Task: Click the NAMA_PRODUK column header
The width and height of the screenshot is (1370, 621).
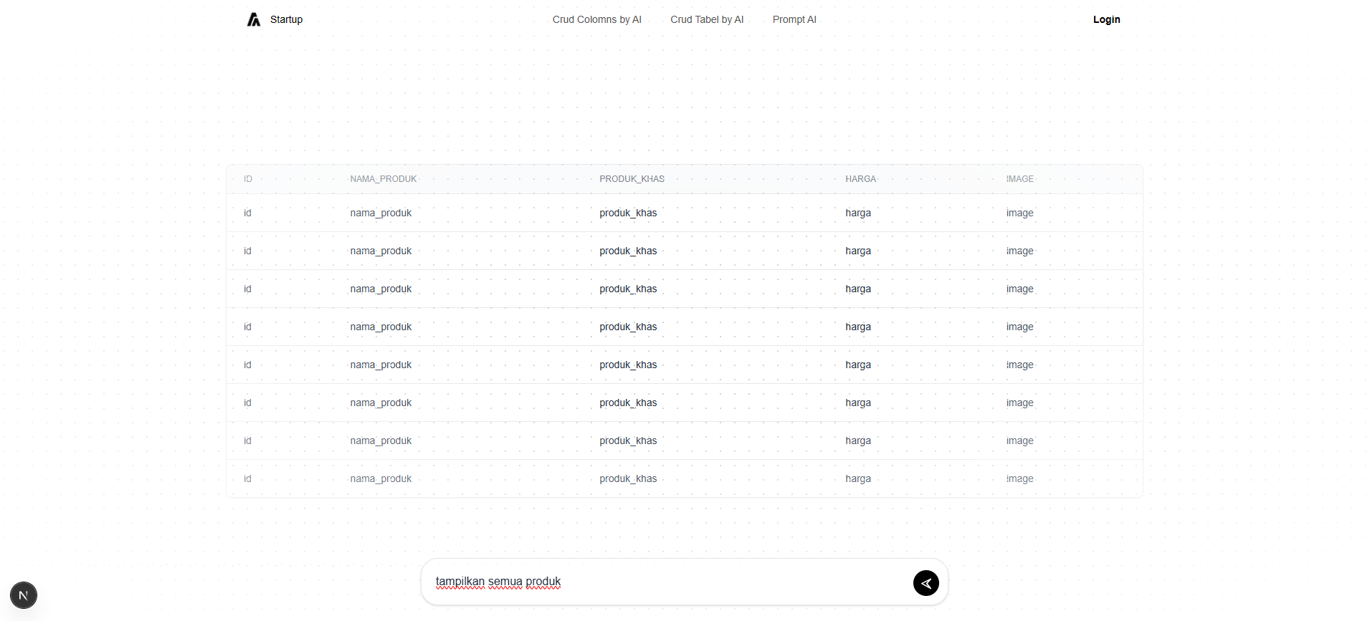Action: coord(383,179)
